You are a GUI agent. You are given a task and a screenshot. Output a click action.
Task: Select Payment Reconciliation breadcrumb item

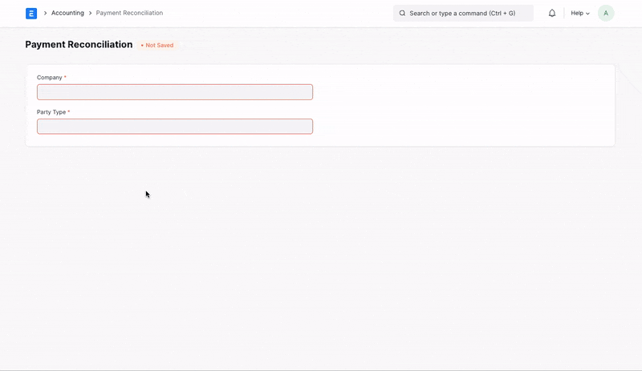pyautogui.click(x=129, y=14)
